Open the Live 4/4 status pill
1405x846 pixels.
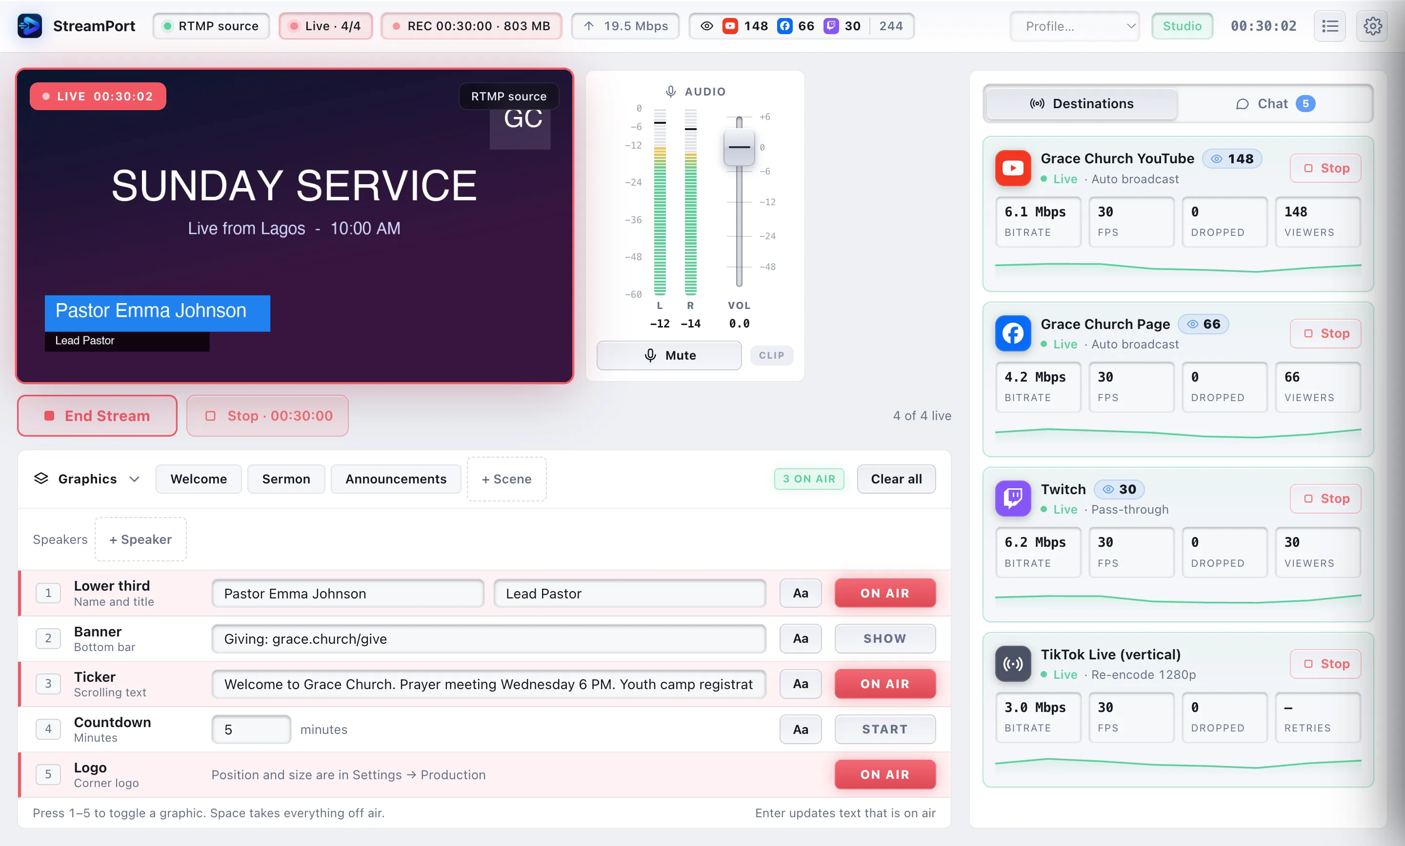[x=325, y=26]
